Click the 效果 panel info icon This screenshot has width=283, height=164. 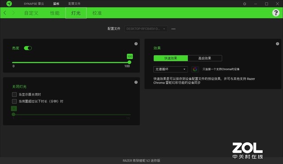[x=277, y=44]
